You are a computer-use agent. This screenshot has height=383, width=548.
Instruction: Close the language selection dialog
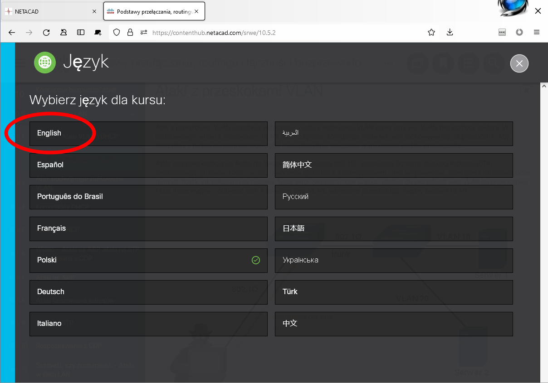point(519,63)
